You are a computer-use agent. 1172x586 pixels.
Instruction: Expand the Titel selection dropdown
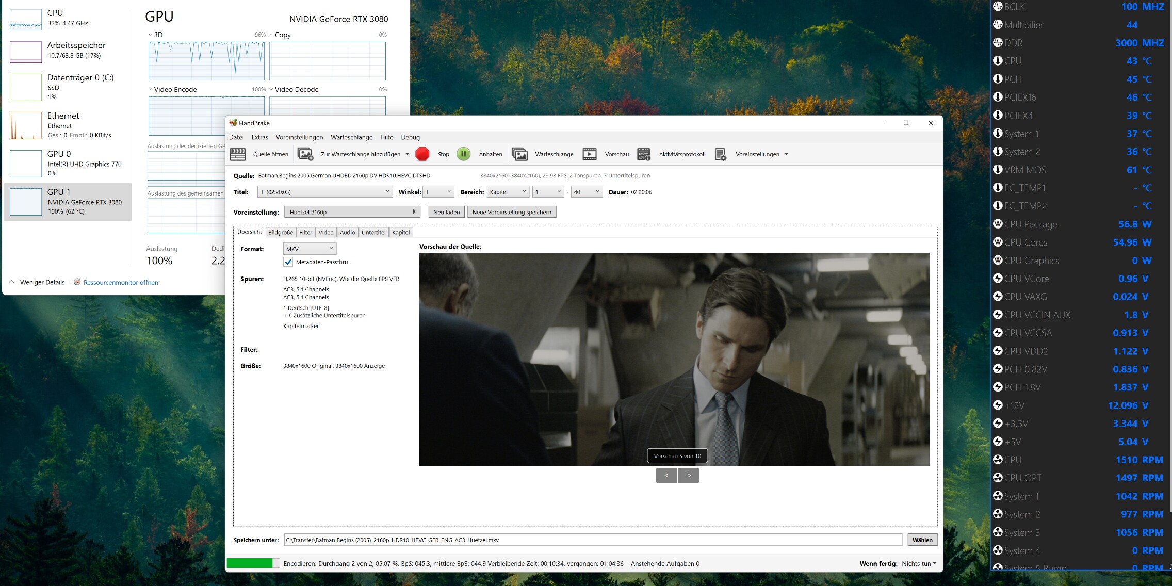(x=325, y=192)
